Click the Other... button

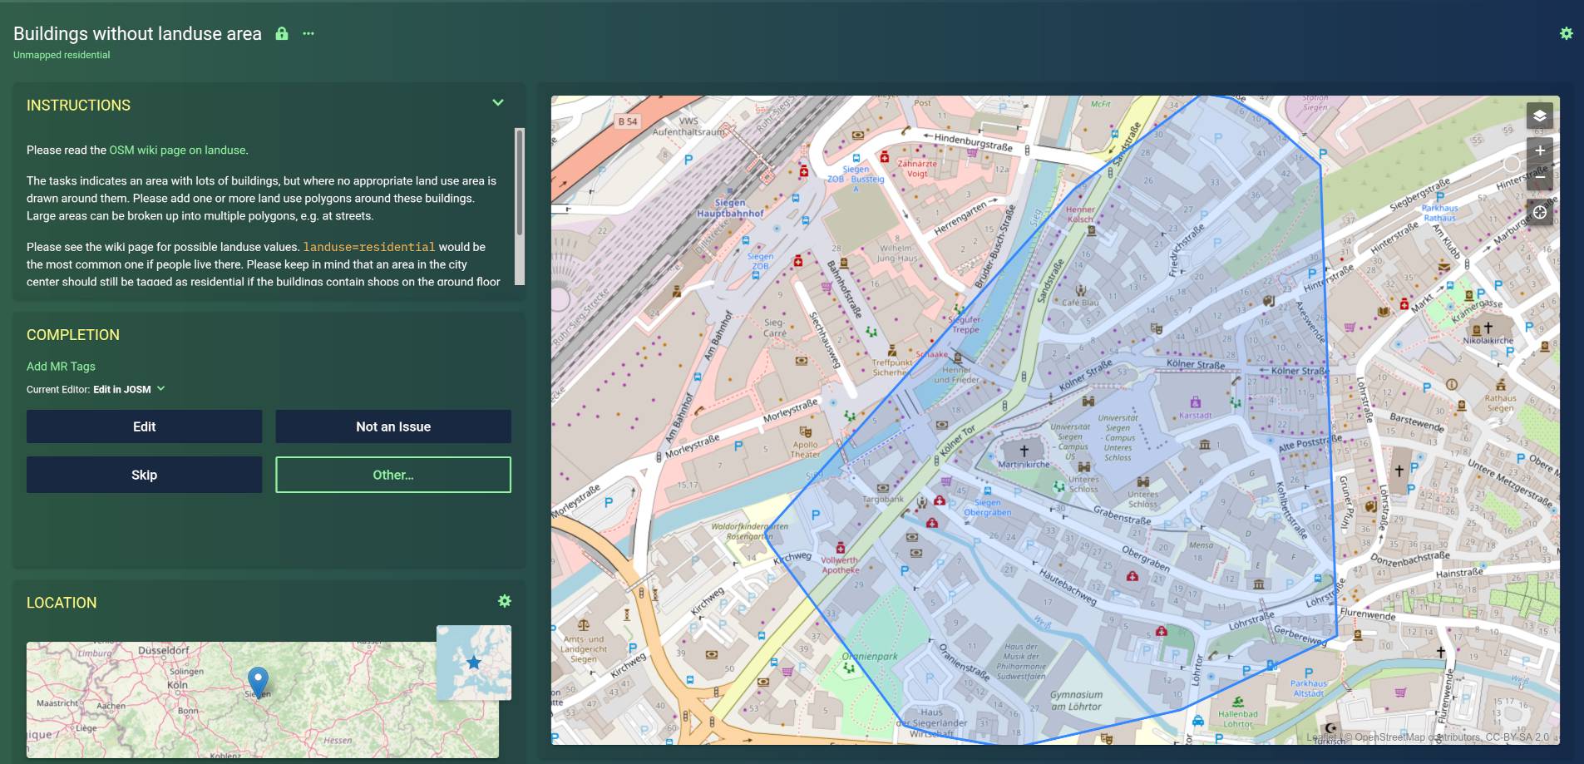(393, 475)
